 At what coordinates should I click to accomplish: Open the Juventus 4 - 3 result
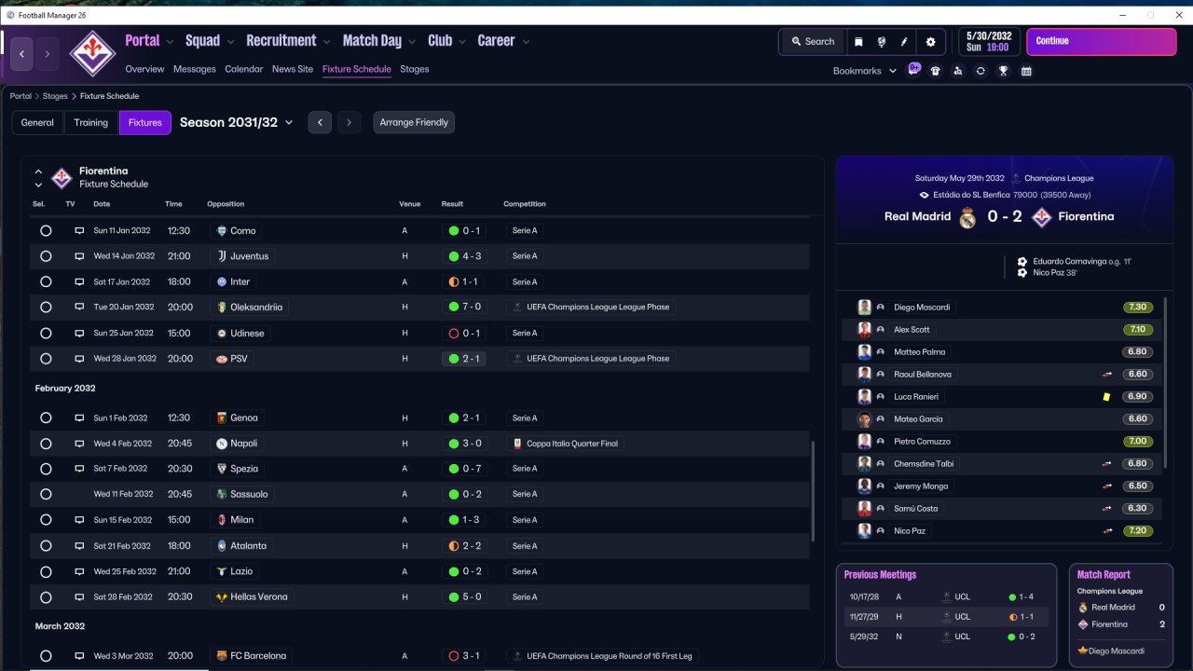[x=464, y=256]
